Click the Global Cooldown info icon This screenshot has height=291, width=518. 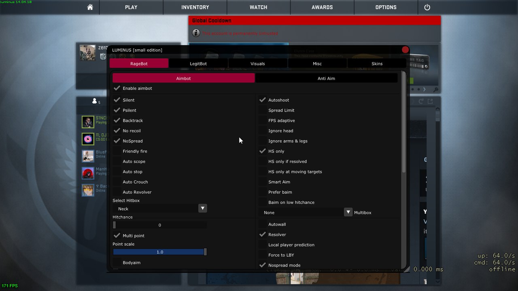(196, 33)
